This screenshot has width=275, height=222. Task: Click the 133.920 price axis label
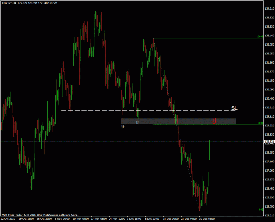coord(269,18)
